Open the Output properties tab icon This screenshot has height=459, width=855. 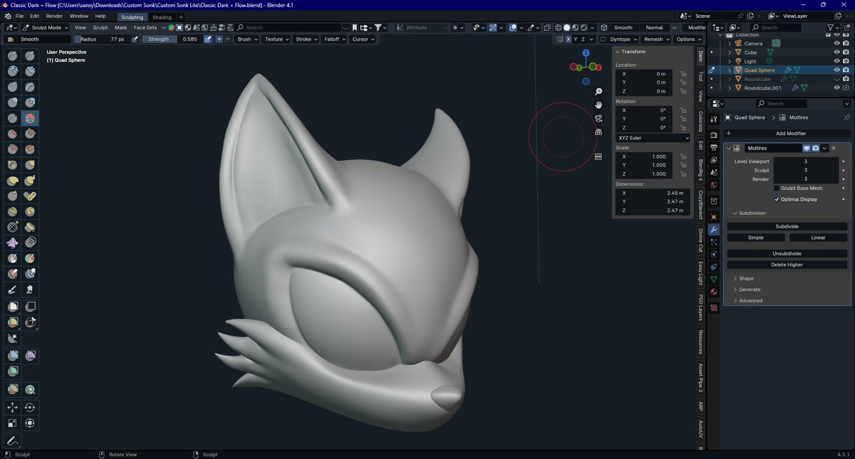(x=714, y=147)
